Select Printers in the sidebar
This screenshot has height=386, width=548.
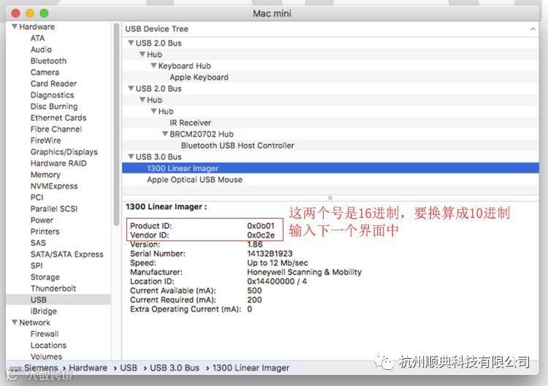tap(45, 232)
